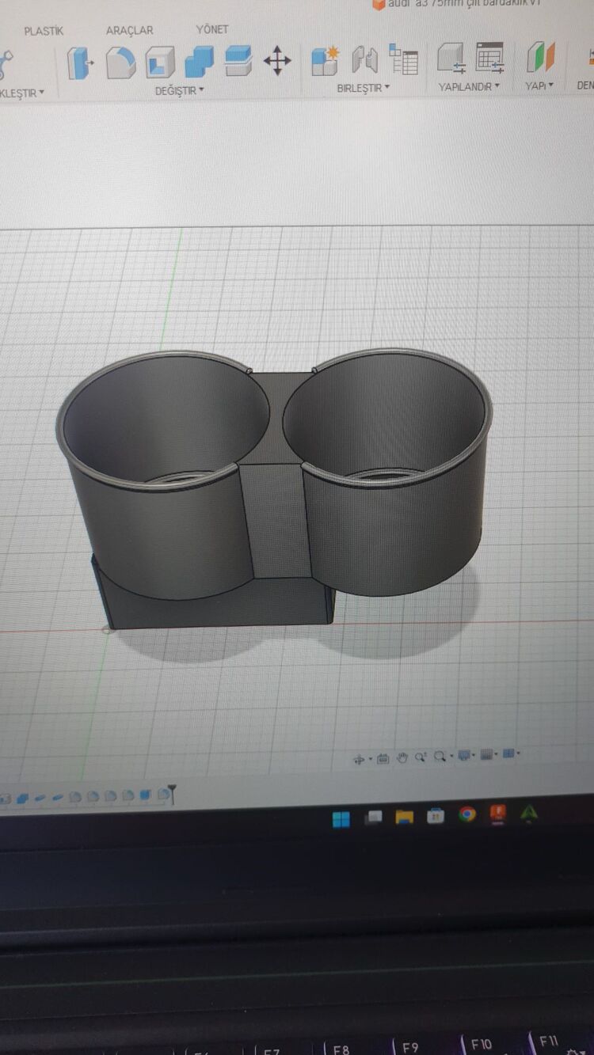Click the timeline end marker

pyautogui.click(x=172, y=792)
